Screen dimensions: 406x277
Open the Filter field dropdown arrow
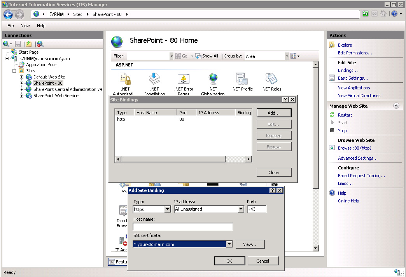pos(171,56)
